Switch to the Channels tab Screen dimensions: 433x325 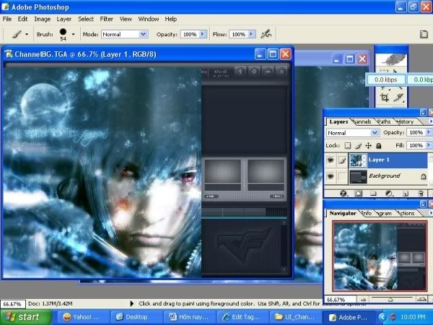(362, 121)
